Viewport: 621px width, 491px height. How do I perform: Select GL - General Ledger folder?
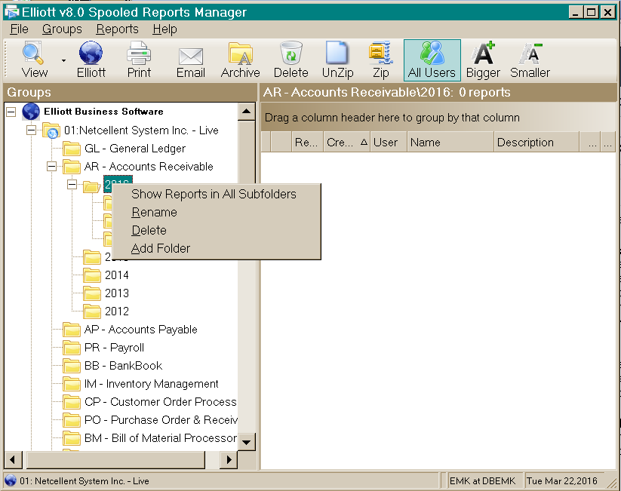pos(134,149)
